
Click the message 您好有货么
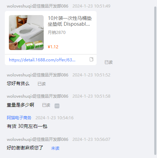pos(18,83)
